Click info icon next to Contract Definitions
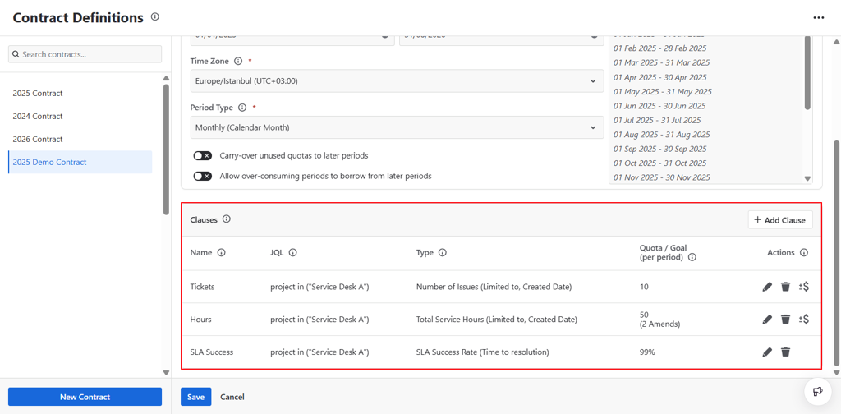The width and height of the screenshot is (841, 414). 155,16
